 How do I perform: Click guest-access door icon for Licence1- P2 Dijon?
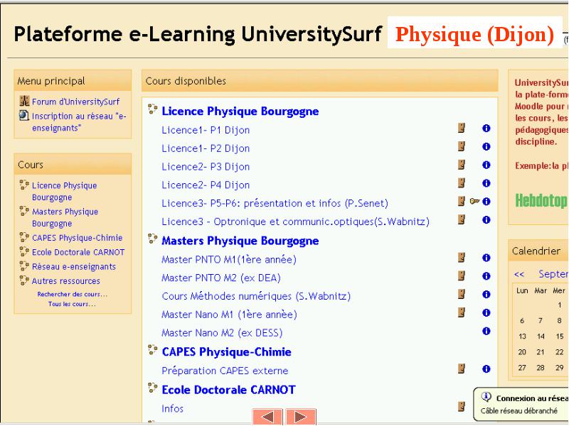coord(462,146)
